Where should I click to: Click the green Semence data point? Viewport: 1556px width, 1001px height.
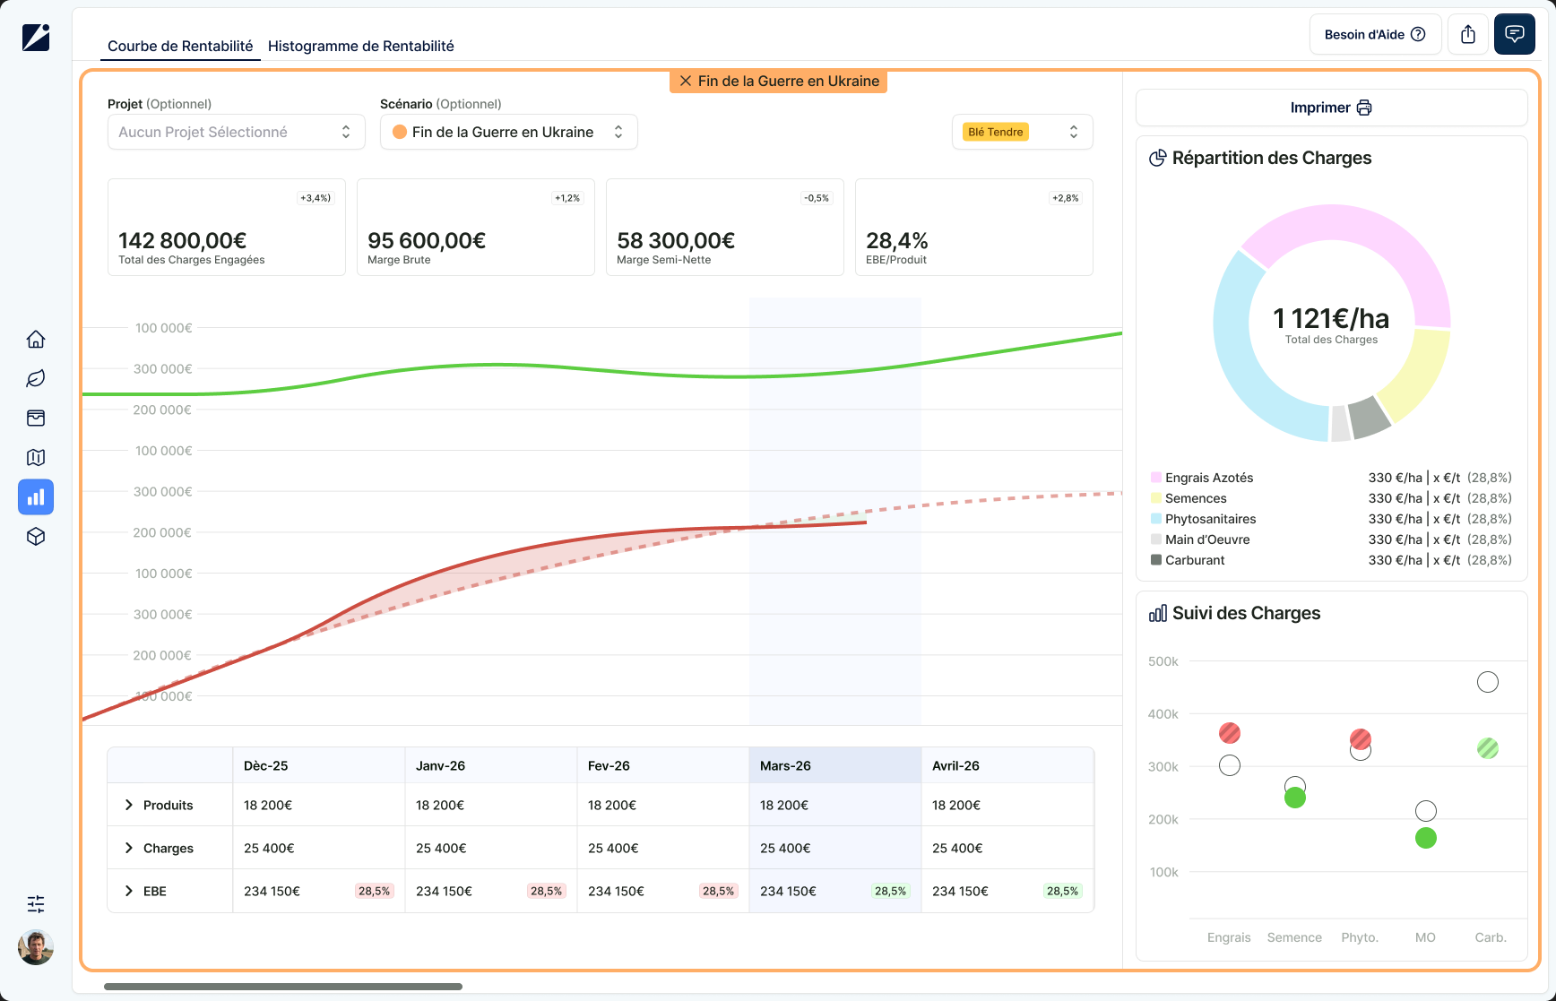(x=1295, y=798)
